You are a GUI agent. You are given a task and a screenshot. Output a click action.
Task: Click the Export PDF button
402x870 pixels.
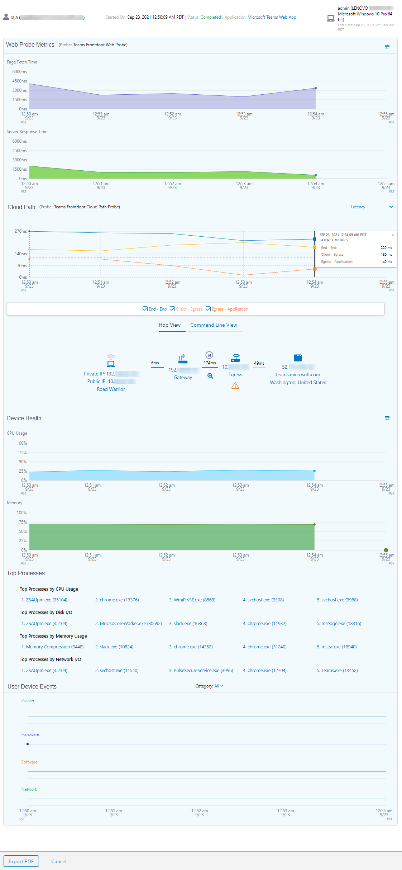21,861
